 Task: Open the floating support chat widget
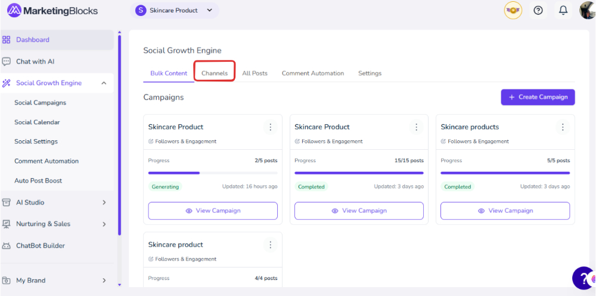pos(584,278)
